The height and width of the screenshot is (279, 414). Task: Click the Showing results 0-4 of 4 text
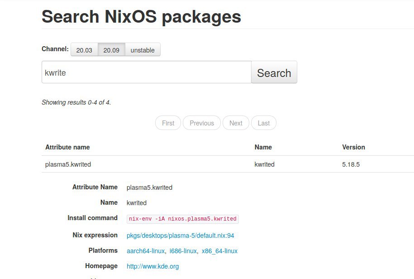click(76, 102)
